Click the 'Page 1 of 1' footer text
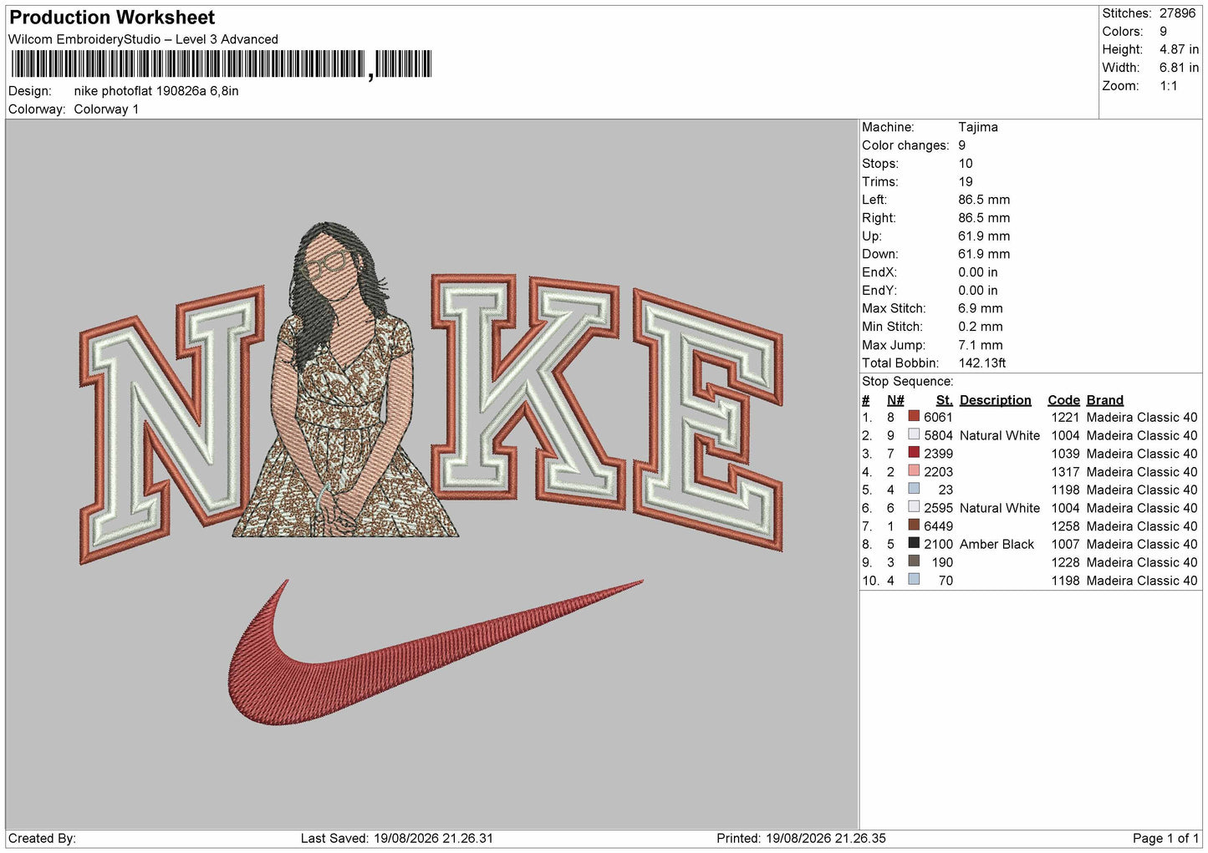The height and width of the screenshot is (853, 1208). click(1165, 838)
